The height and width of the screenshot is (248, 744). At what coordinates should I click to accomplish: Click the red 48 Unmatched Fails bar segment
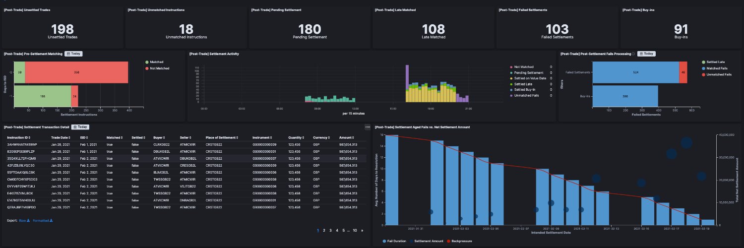(x=683, y=72)
